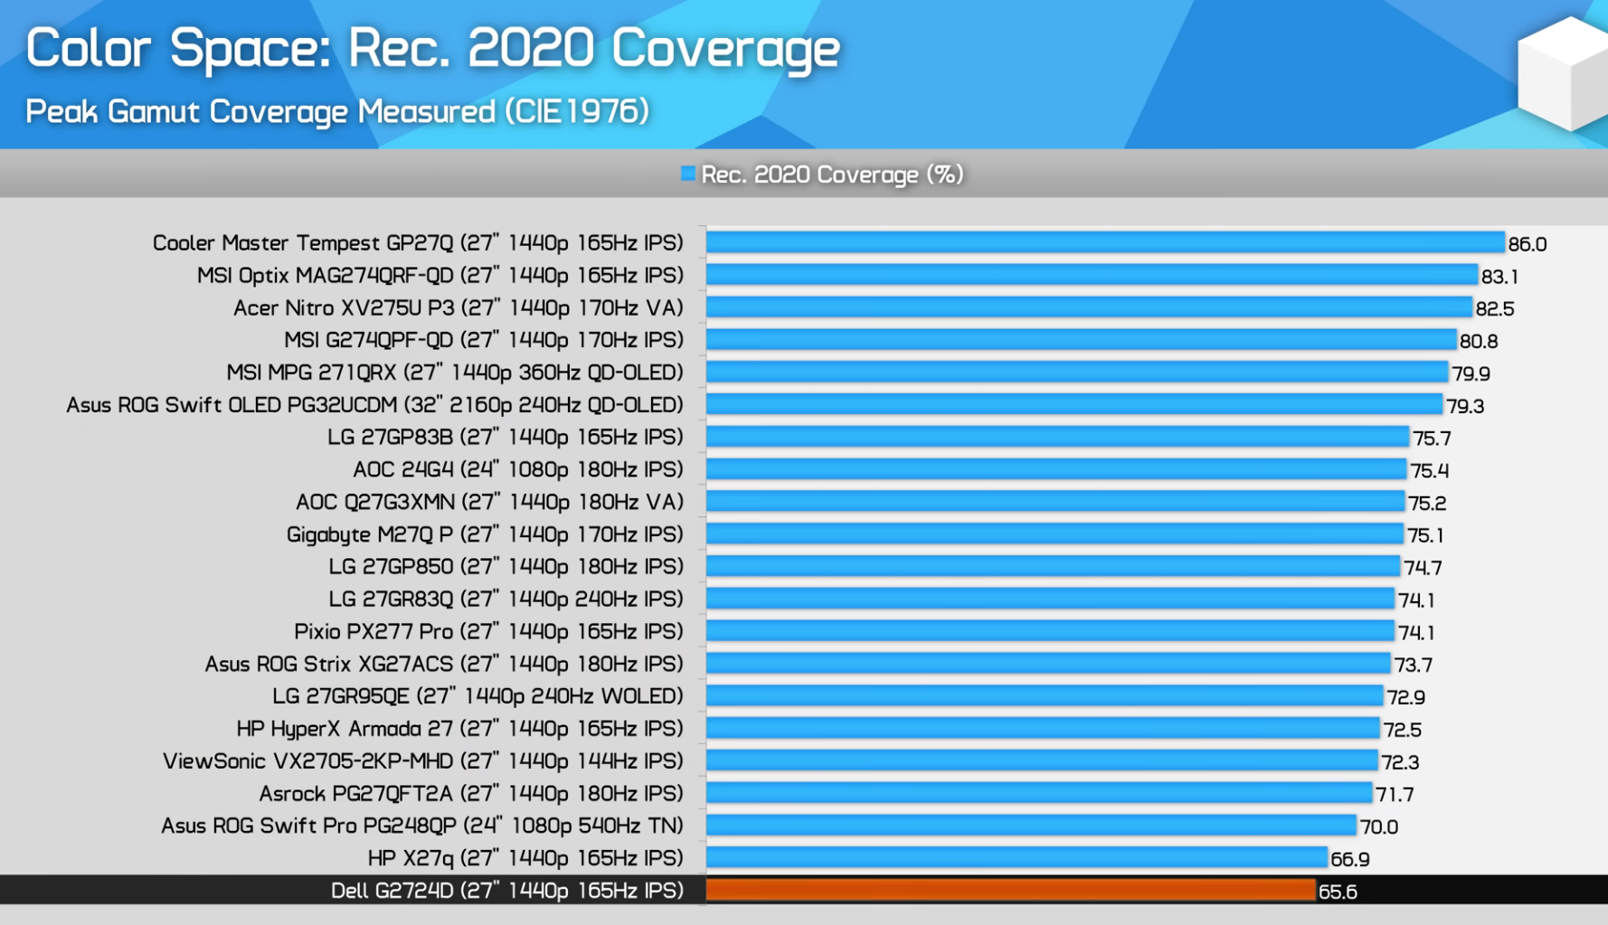Click the 75.7 value
The width and height of the screenshot is (1608, 925).
click(x=1432, y=439)
